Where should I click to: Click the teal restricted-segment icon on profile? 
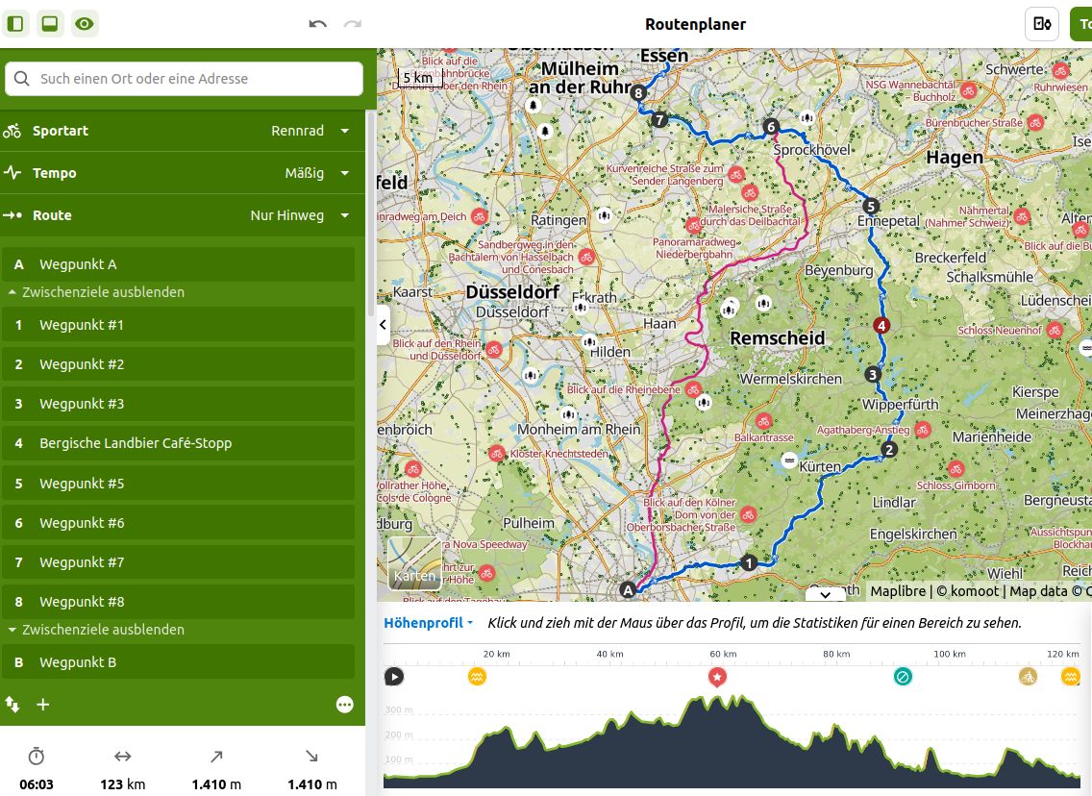pos(903,677)
